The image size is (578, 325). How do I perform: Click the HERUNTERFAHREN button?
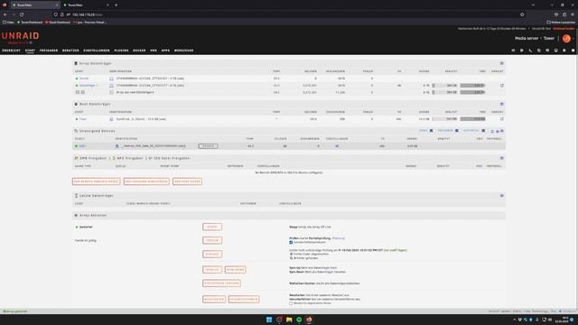click(x=244, y=299)
